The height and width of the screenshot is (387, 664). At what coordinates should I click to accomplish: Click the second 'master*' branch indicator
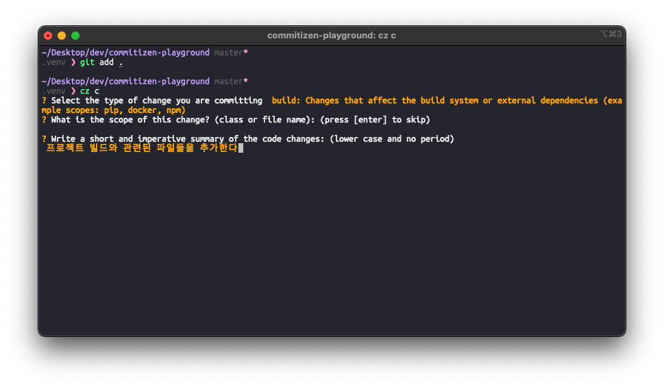[x=231, y=82]
